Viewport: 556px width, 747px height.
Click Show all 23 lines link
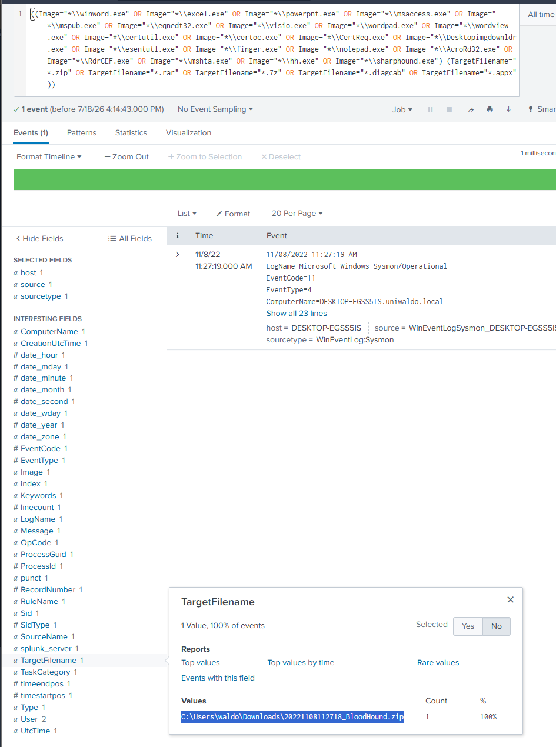[x=297, y=313]
